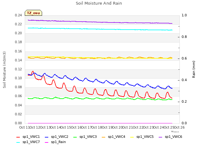This screenshot has width=198, height=148.
Task: Click the cyan sp1_VWC7 legend swatch
Action: coord(18,142)
